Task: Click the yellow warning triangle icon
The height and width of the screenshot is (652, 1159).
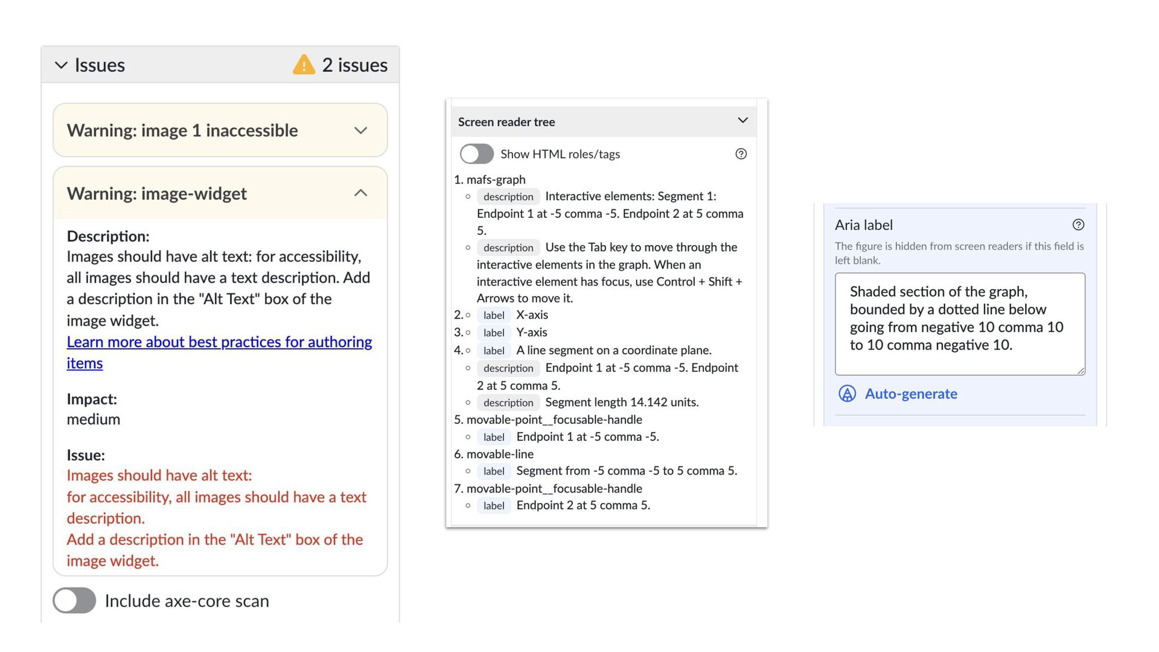Action: [304, 65]
